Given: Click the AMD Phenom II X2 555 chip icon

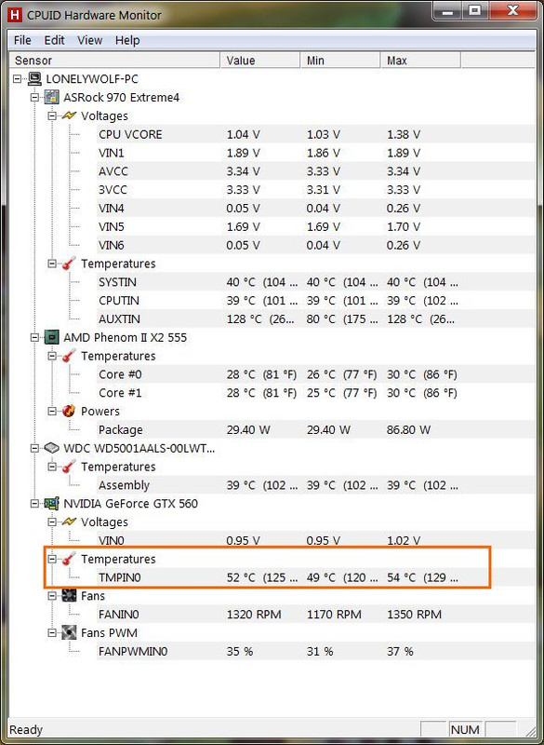Looking at the screenshot, I should [x=52, y=337].
